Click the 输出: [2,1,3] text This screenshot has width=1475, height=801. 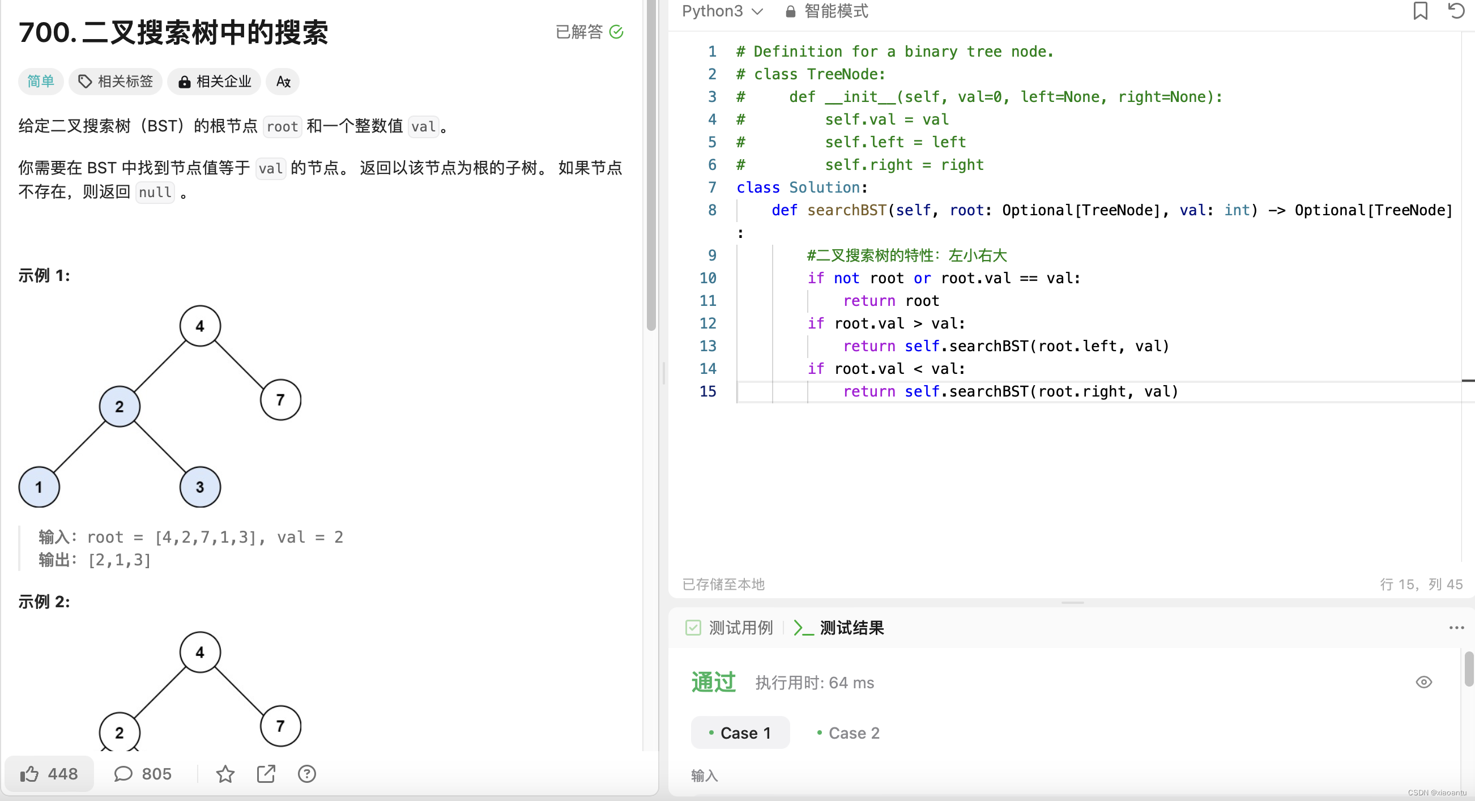tap(95, 559)
